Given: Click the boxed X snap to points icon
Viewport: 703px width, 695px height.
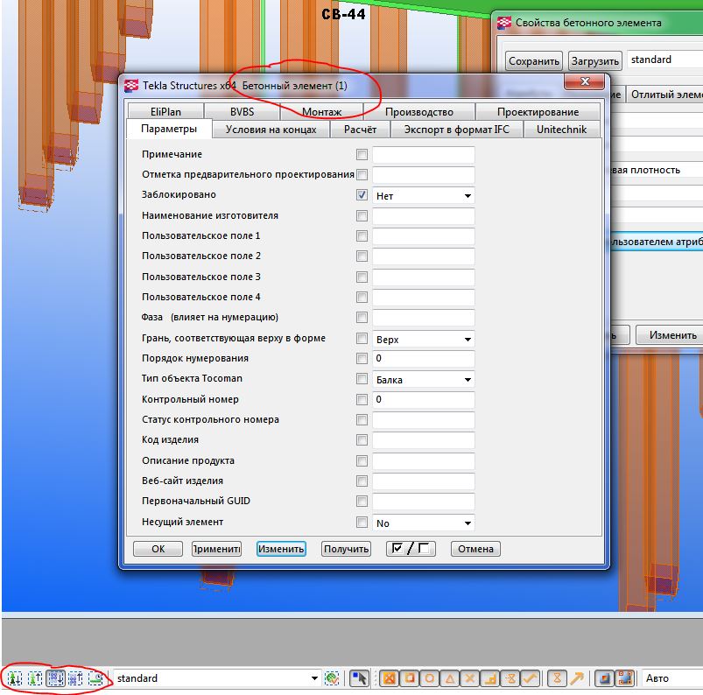Looking at the screenshot, I should (x=388, y=678).
